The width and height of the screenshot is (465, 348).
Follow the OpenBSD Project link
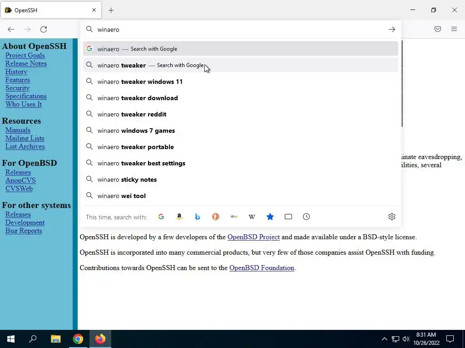[253, 237]
